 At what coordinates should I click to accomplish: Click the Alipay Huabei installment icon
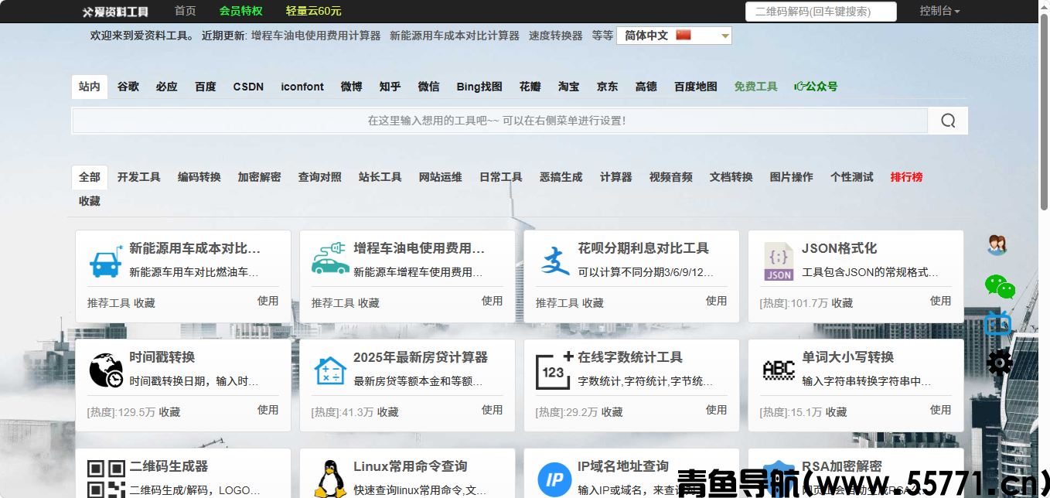click(554, 261)
